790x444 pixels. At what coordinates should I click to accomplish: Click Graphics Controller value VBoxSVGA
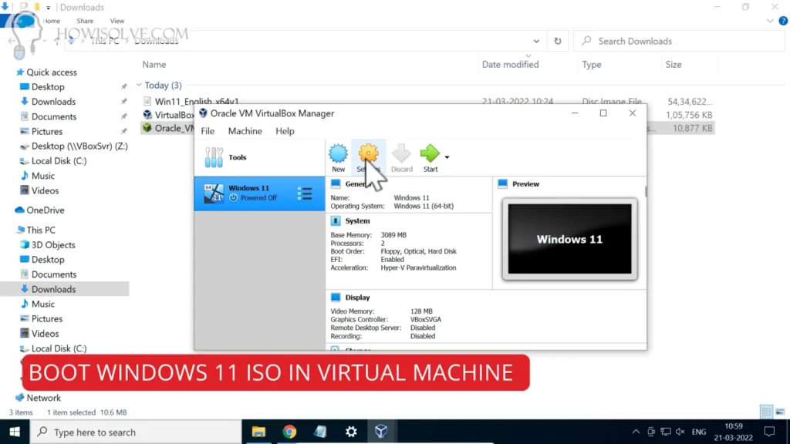tap(426, 320)
